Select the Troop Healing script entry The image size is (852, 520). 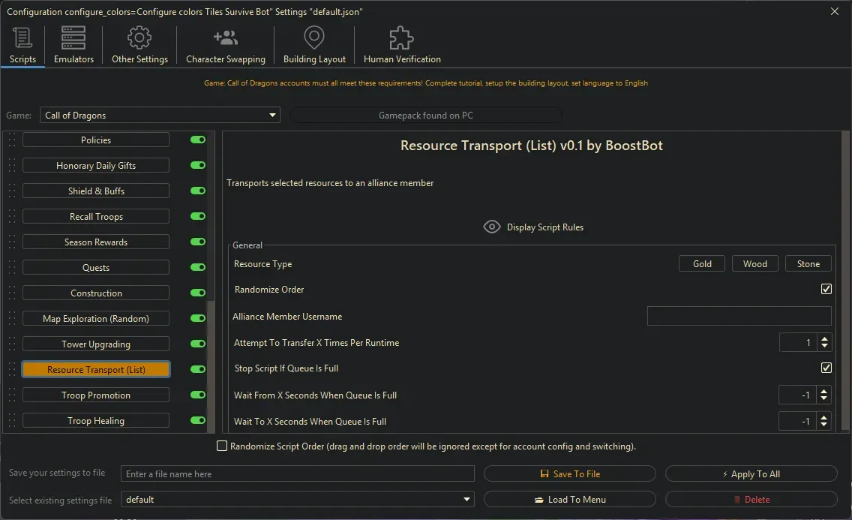coord(95,420)
